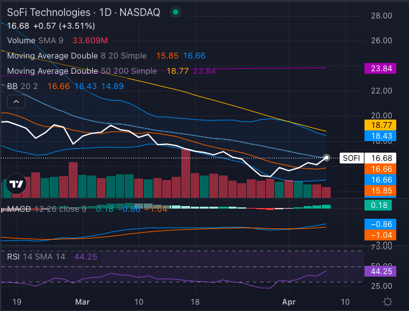Click the purple 44.25 RSI value label
Screen dimensions: 409x311
[x=380, y=271]
